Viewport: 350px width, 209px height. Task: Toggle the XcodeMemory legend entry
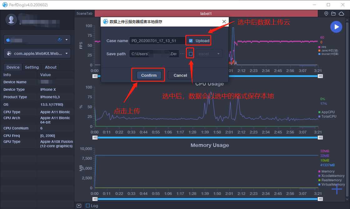tap(331, 176)
